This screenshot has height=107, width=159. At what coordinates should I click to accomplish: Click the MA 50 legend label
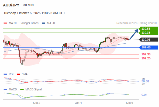point(51,23)
